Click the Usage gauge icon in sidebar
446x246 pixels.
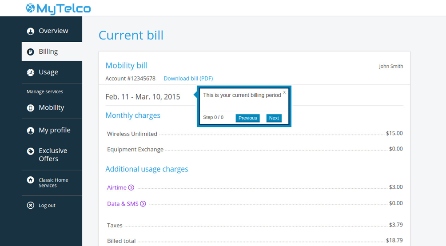click(30, 72)
